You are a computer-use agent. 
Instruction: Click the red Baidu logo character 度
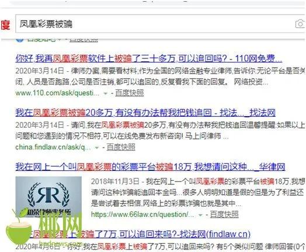[5, 24]
